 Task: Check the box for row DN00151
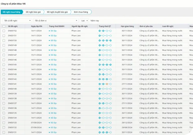click(x=4, y=36)
